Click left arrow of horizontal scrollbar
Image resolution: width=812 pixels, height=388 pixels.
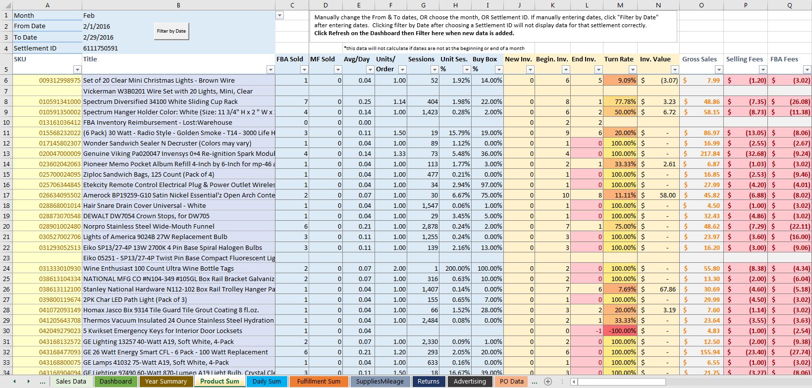(x=574, y=382)
